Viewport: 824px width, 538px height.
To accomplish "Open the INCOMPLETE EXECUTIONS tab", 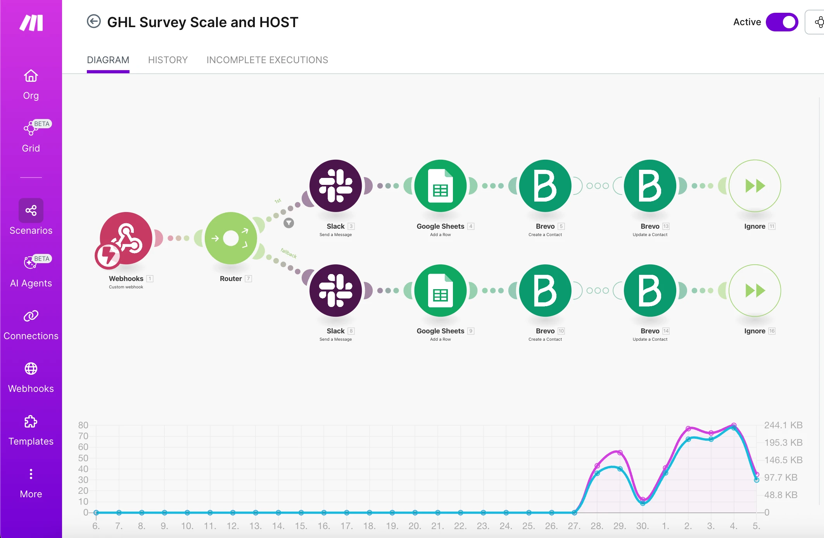I will (267, 60).
